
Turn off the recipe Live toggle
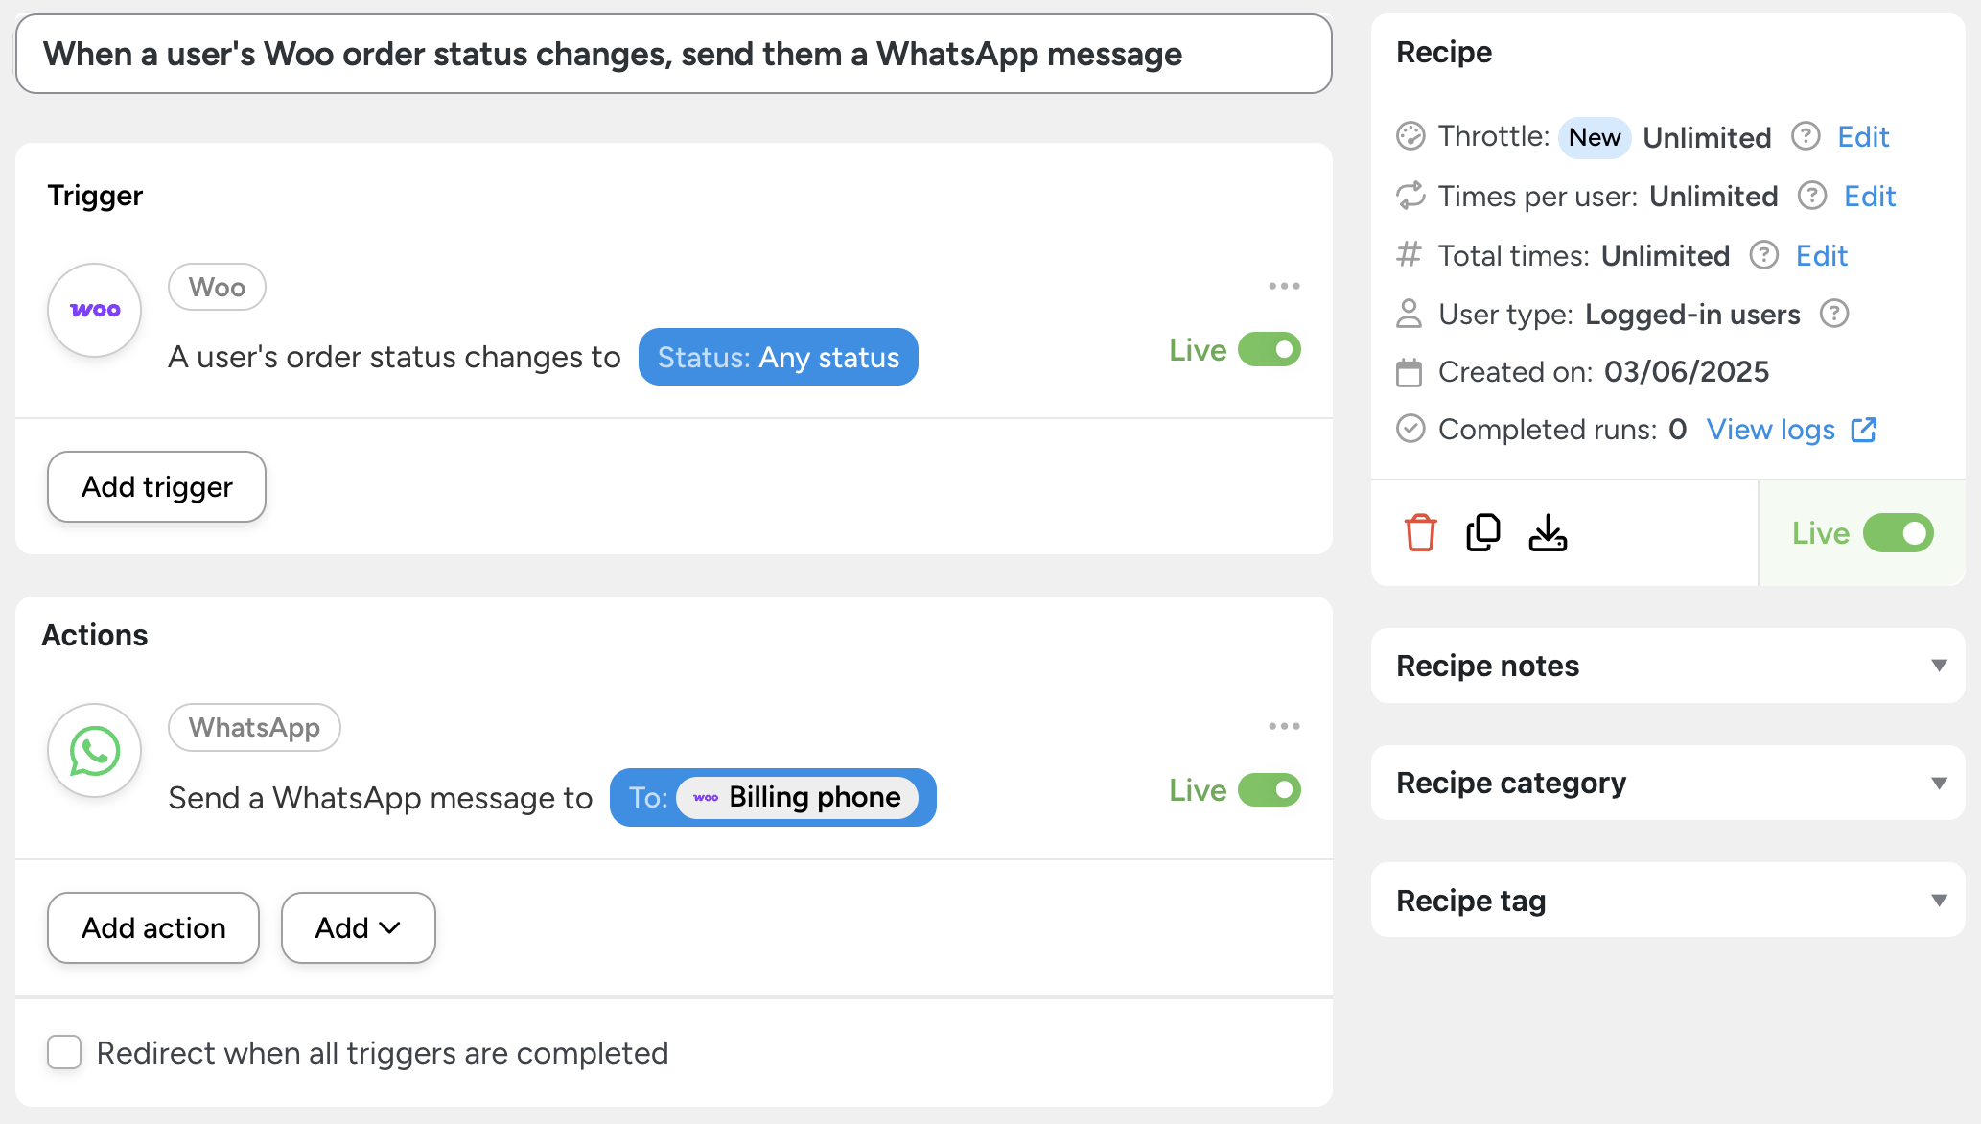pos(1898,533)
